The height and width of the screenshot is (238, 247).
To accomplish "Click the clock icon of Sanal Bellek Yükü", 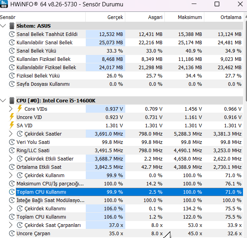I will click(12, 51).
